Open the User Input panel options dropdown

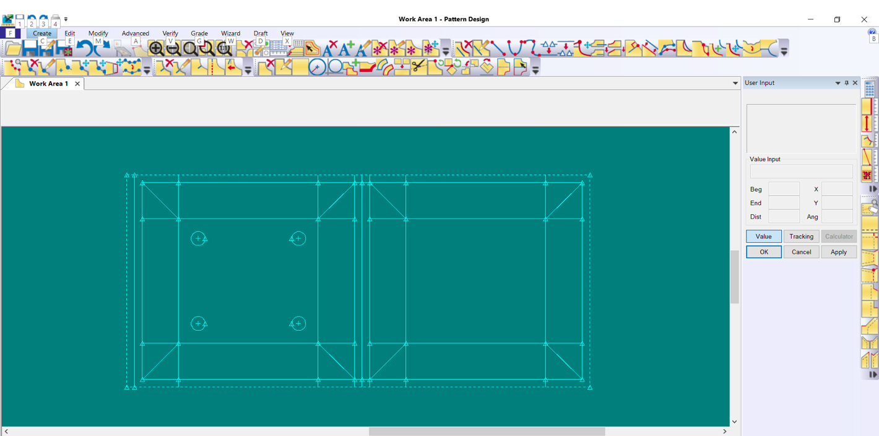point(838,83)
